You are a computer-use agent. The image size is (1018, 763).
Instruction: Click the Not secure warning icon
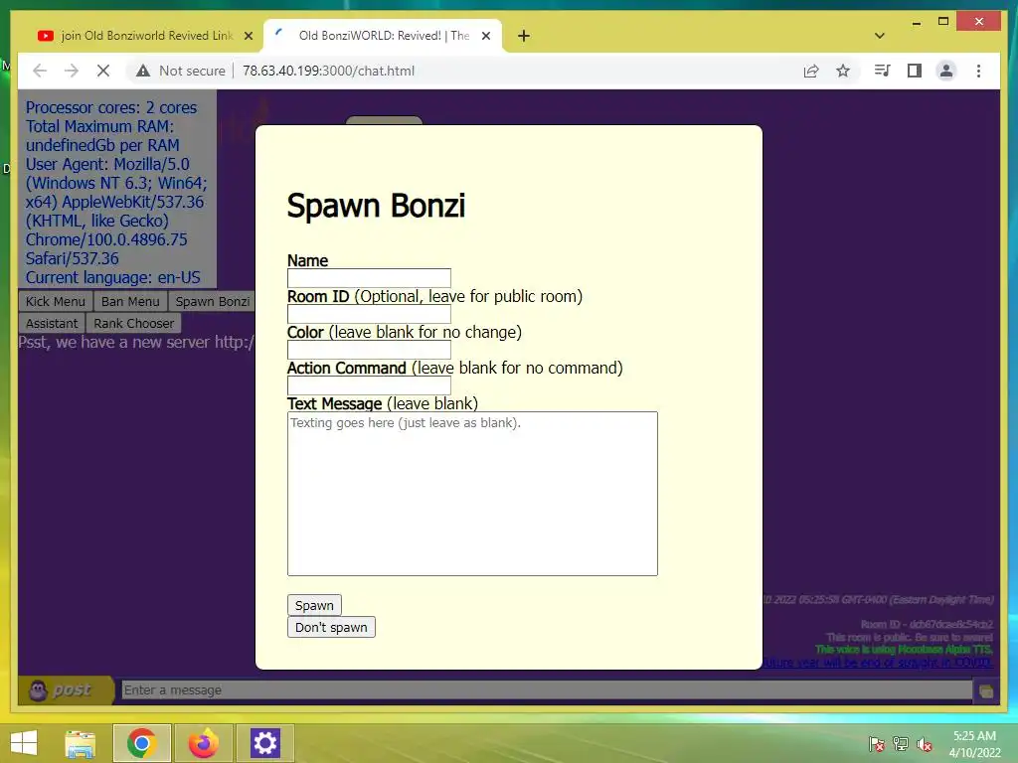[x=143, y=71]
